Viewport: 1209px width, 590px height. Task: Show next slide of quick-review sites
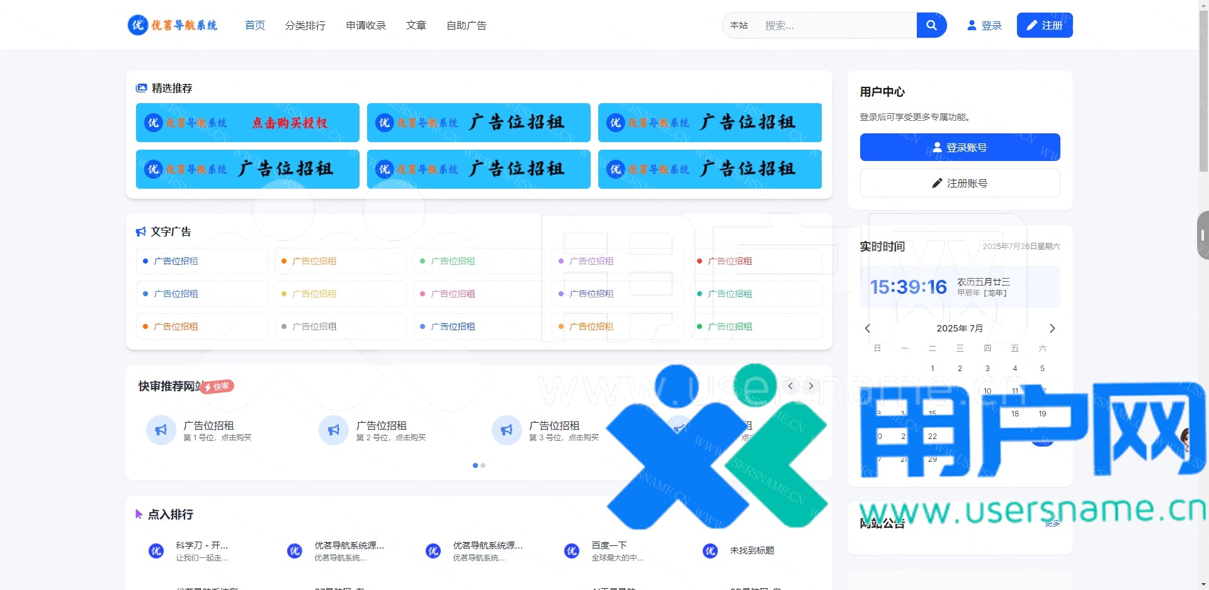point(811,386)
